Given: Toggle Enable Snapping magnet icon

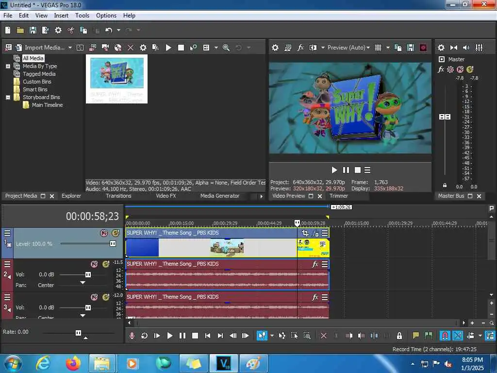Looking at the screenshot, I should pos(445,336).
